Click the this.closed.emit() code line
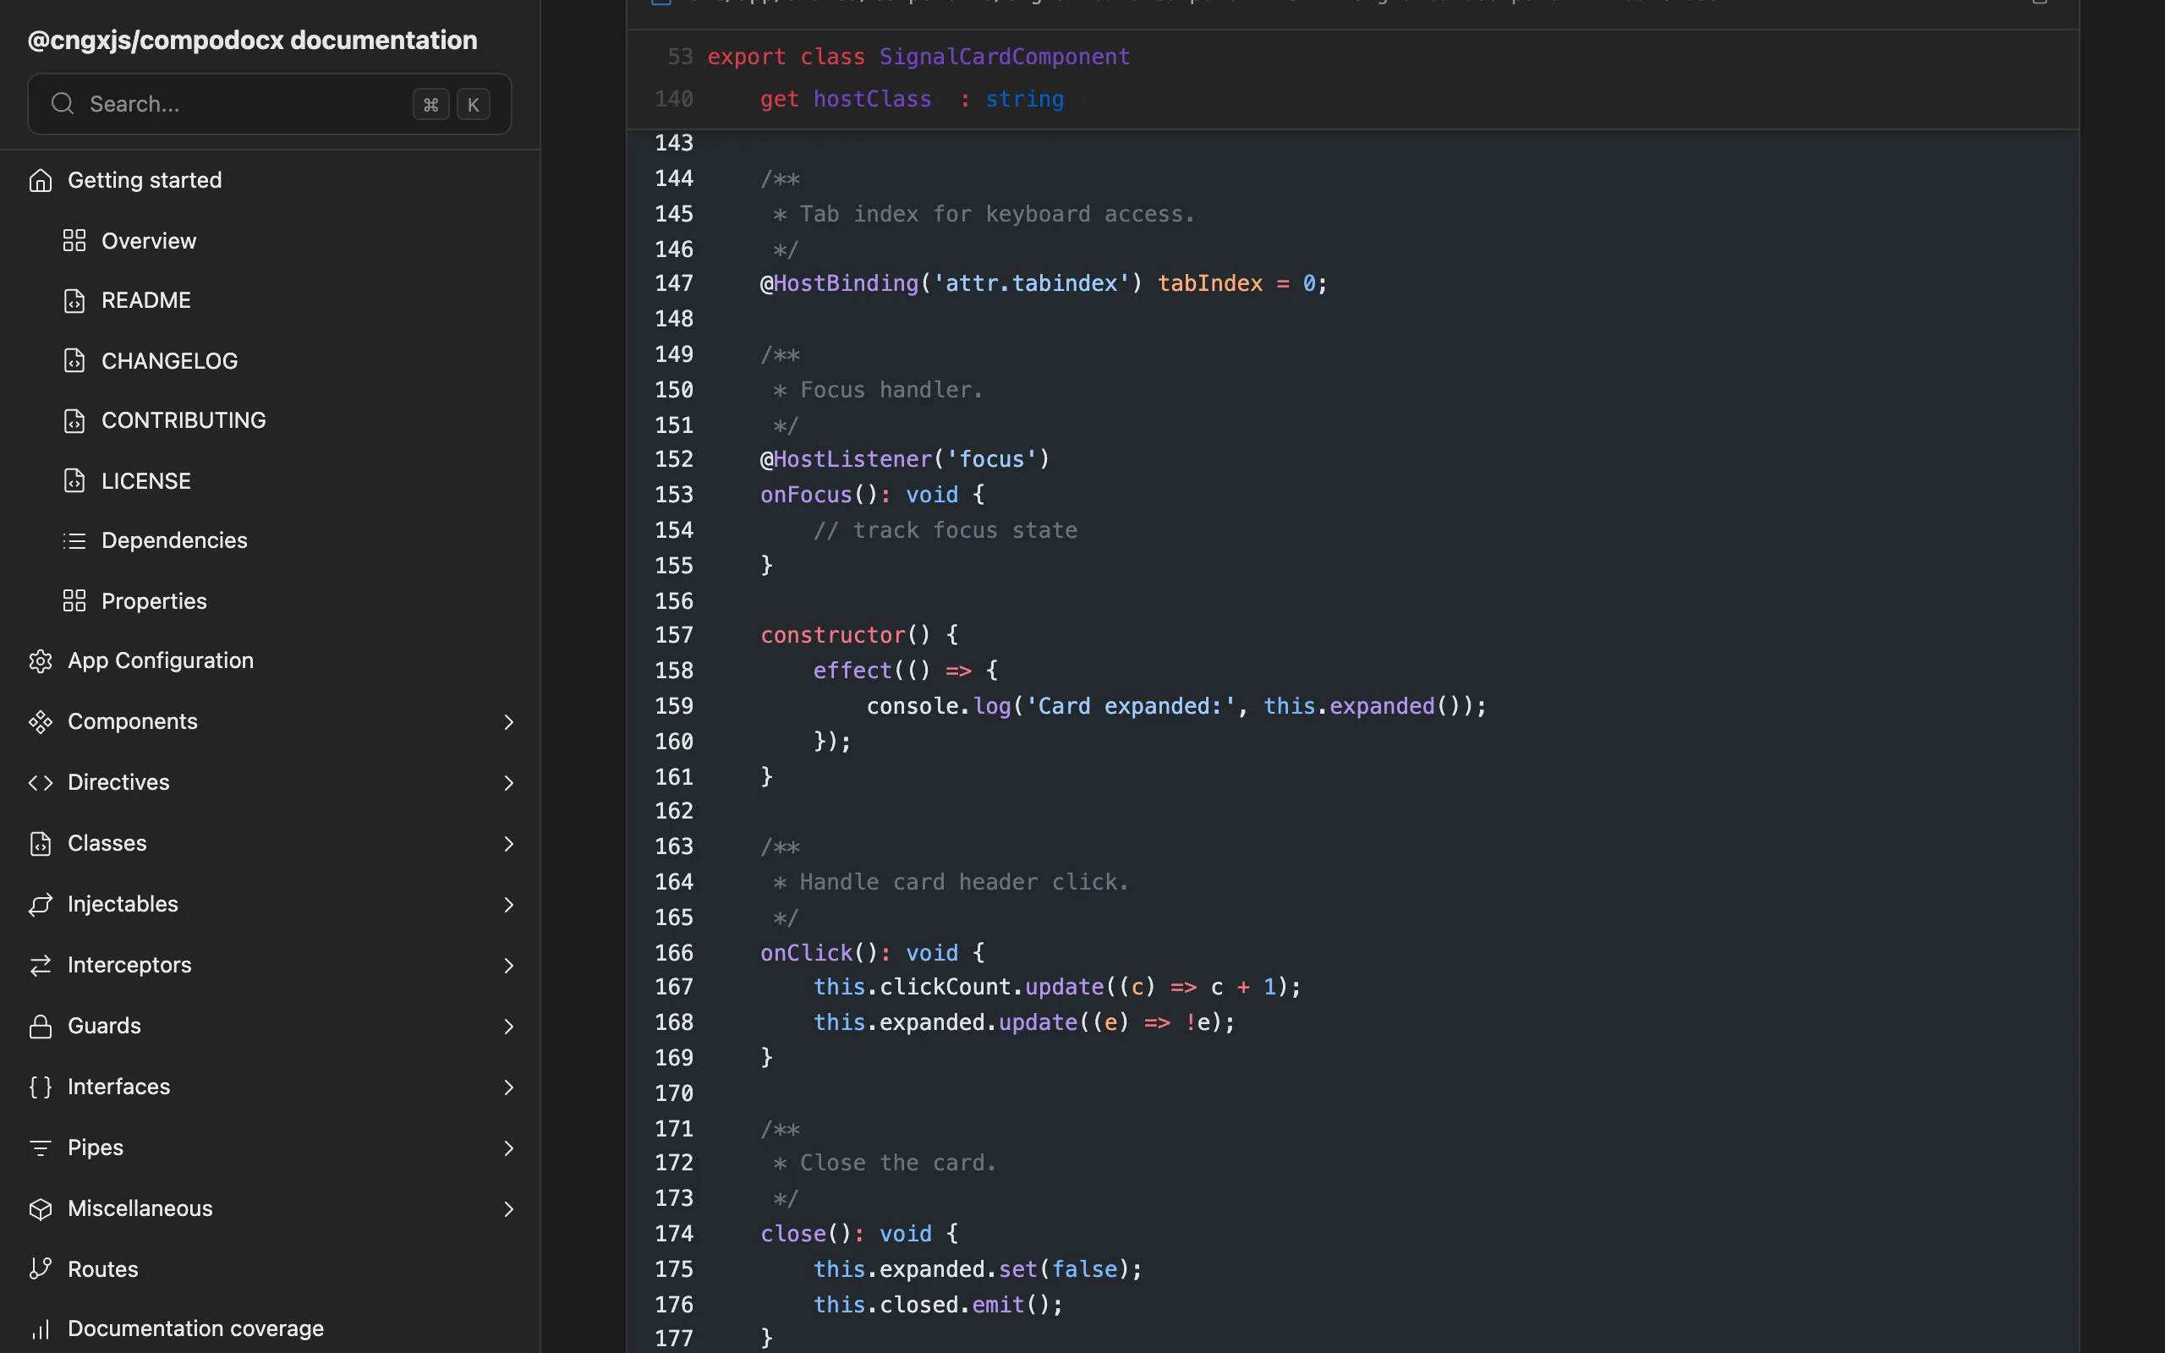 click(x=939, y=1305)
